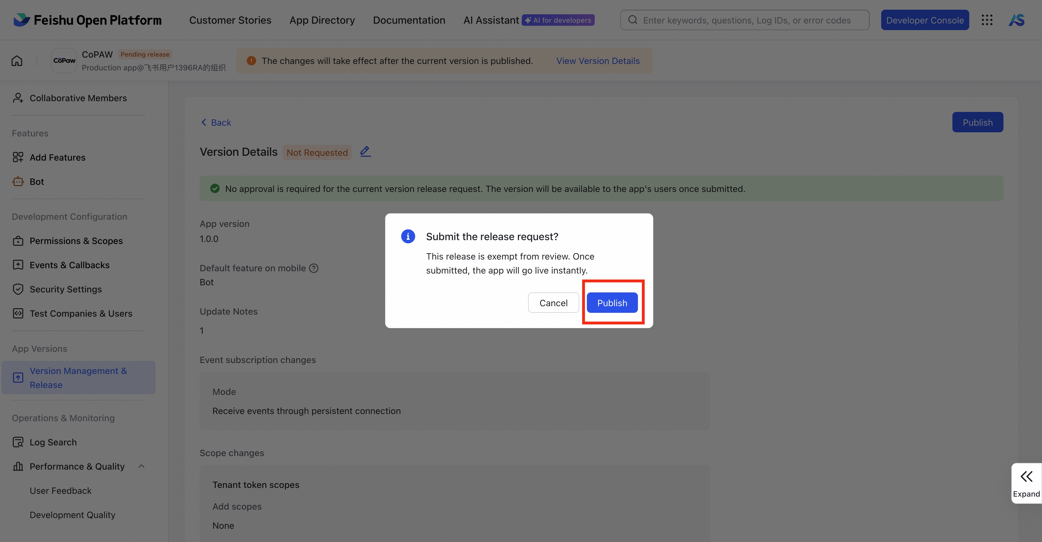Select Permissions & Scopes in sidebar

click(76, 241)
